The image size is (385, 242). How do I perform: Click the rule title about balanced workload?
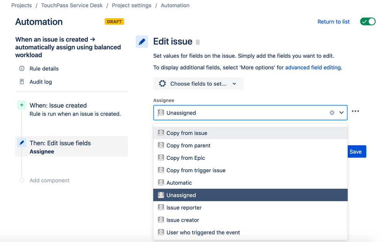coord(68,47)
